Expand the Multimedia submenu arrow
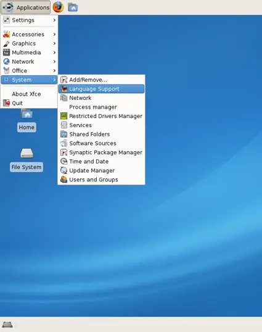 pos(54,52)
